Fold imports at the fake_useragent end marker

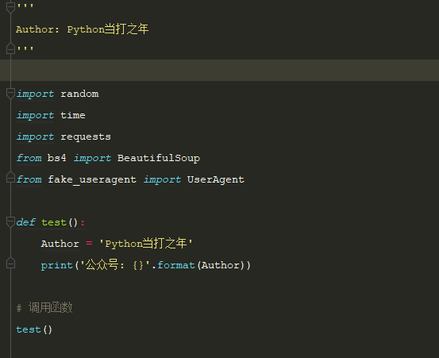click(x=10, y=177)
